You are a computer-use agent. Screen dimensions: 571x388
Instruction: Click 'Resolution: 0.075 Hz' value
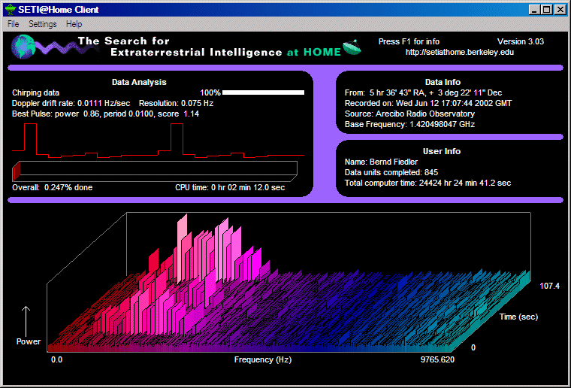[176, 103]
